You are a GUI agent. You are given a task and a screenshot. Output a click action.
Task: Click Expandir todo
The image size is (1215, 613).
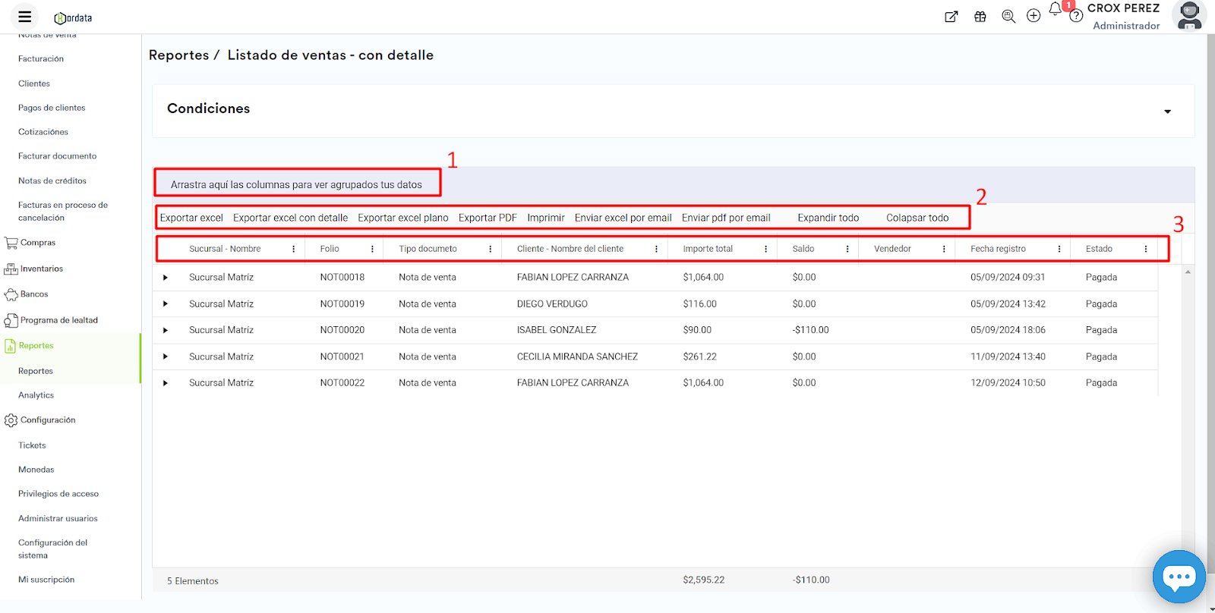(x=828, y=218)
